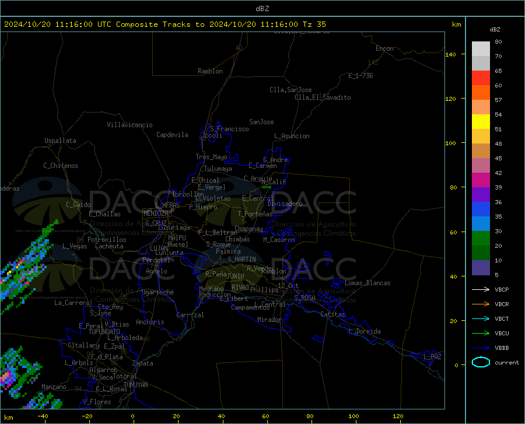
Task: Click the 120 km horizontal axis tick label
Action: pyautogui.click(x=398, y=416)
